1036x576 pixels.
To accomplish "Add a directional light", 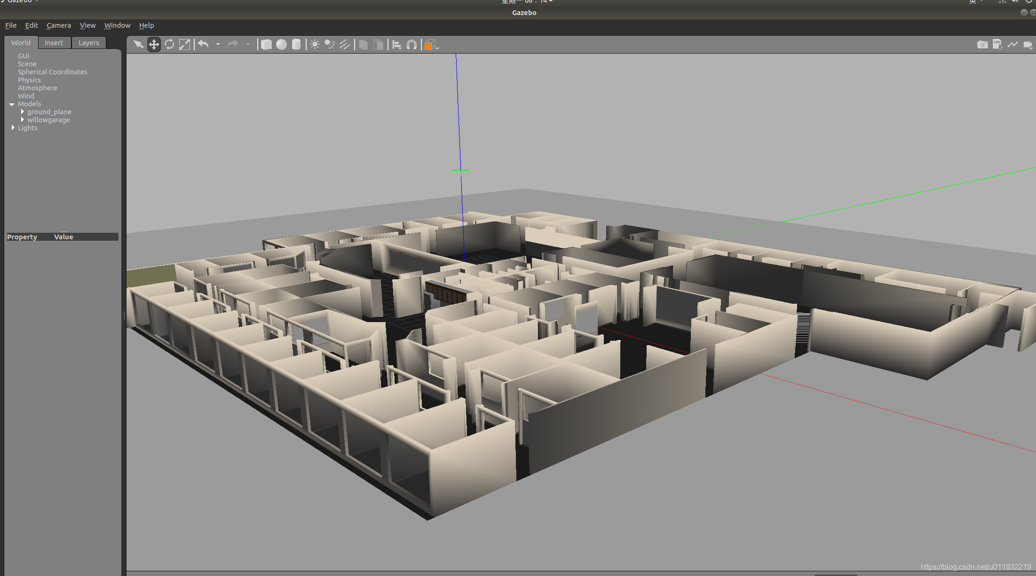I will pyautogui.click(x=345, y=45).
